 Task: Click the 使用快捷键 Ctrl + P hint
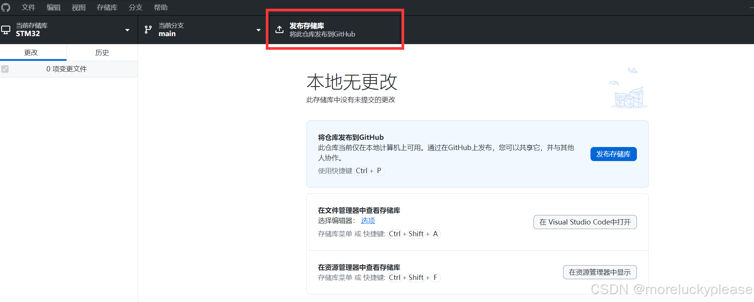coord(351,171)
